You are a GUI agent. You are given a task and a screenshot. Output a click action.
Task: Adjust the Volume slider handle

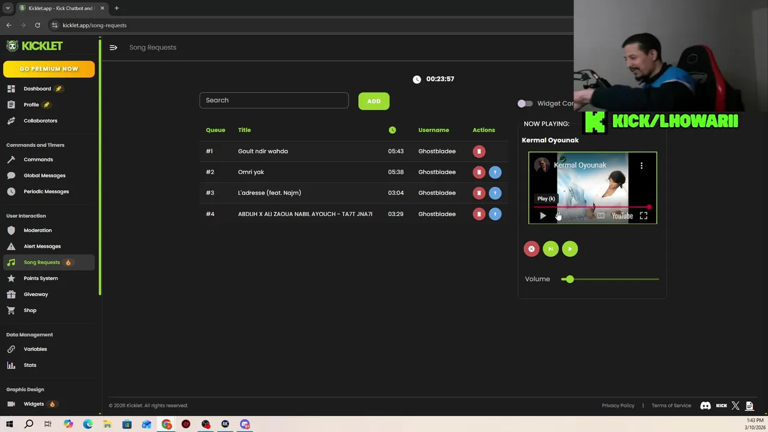[569, 279]
